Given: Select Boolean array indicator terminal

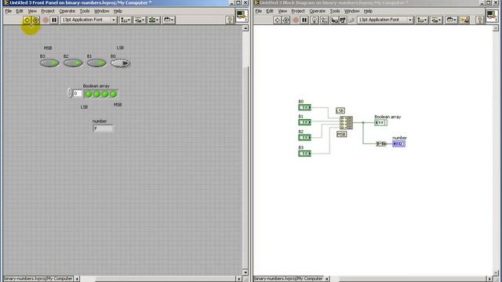Looking at the screenshot, I should click(x=380, y=122).
